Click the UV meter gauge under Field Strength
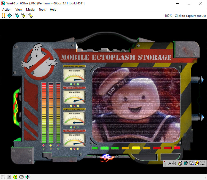This screenshot has width=207, height=180. [74, 97]
